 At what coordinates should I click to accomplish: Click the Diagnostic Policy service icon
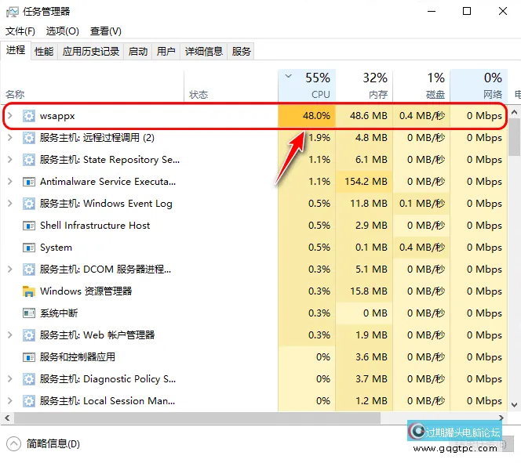28,379
